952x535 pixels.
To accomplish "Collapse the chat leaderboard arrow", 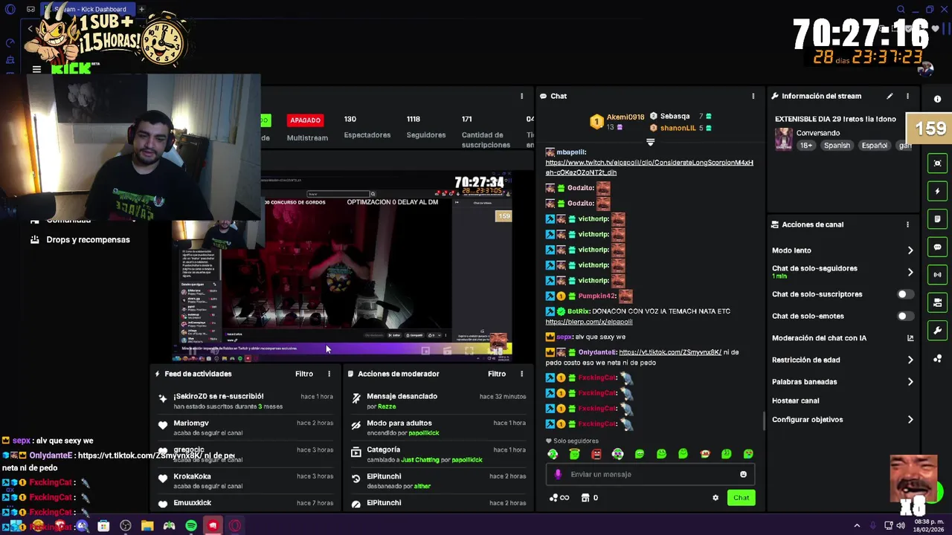I will (x=650, y=141).
